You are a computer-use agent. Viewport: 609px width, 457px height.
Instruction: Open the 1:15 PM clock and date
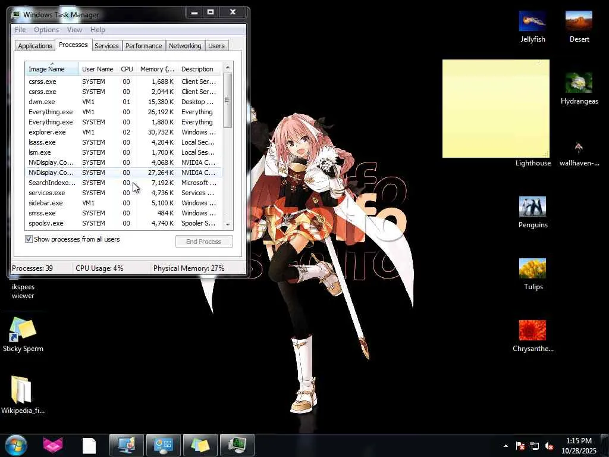coord(579,446)
